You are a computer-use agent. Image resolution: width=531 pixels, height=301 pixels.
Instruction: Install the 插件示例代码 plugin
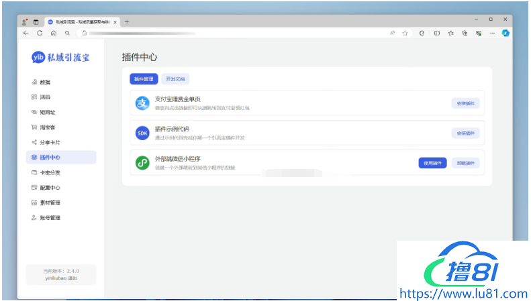465,133
